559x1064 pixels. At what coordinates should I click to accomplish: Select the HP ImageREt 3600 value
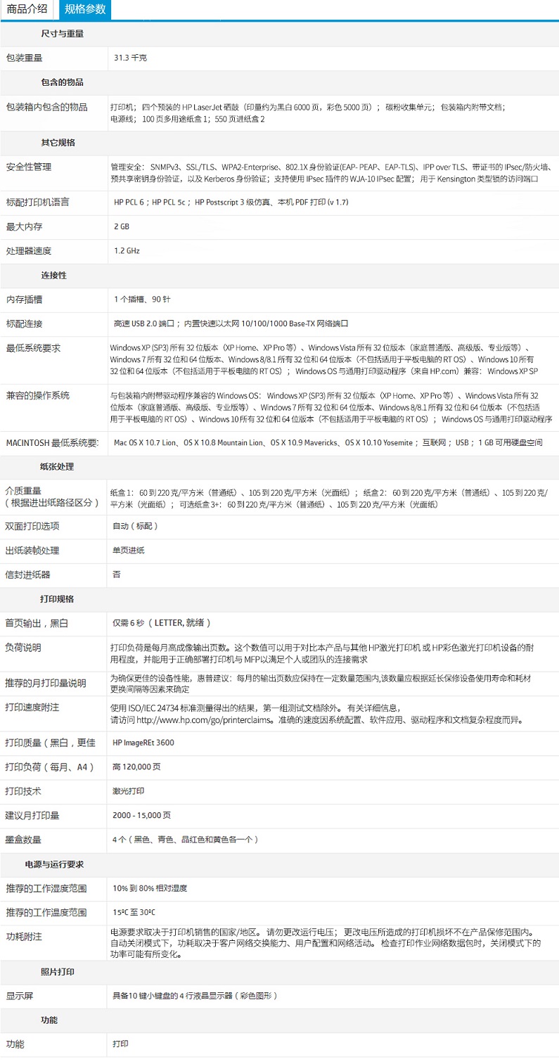point(143,743)
